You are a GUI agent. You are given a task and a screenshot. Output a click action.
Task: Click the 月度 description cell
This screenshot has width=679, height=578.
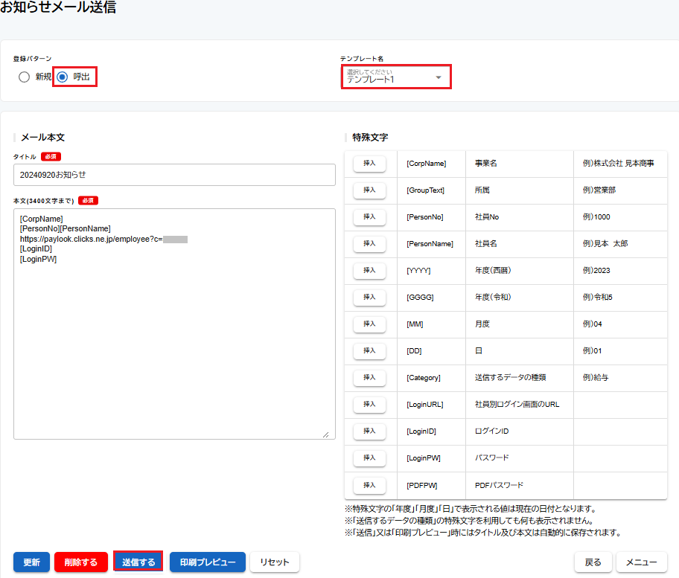click(520, 324)
